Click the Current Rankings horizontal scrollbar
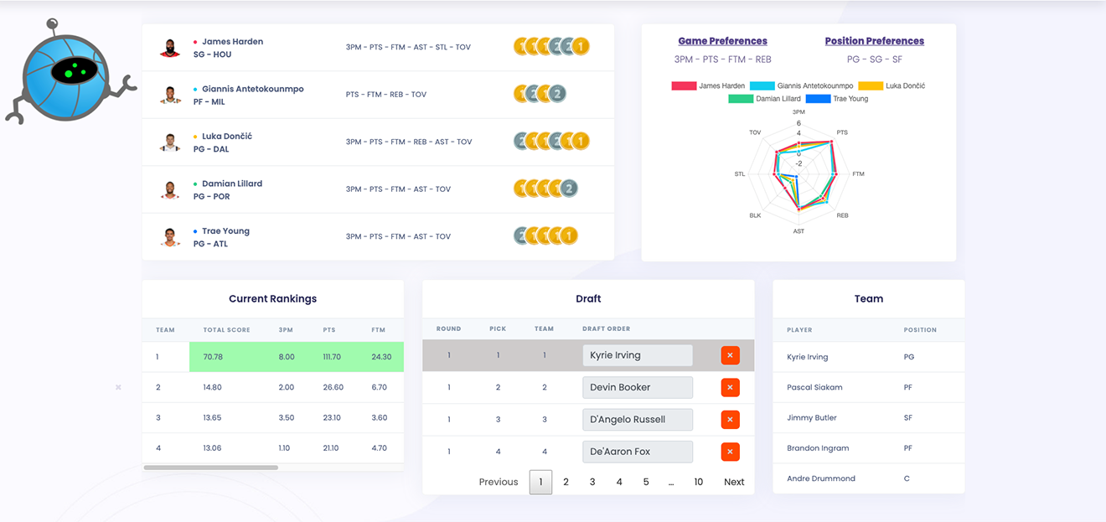1106x522 pixels. pyautogui.click(x=210, y=468)
